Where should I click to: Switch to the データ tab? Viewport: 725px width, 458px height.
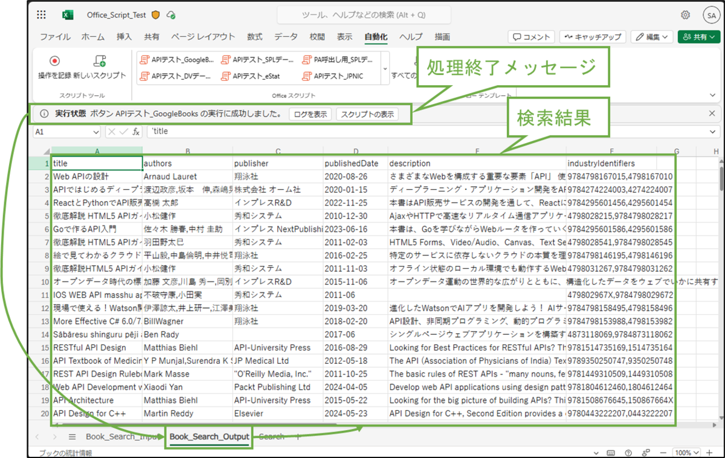click(286, 37)
